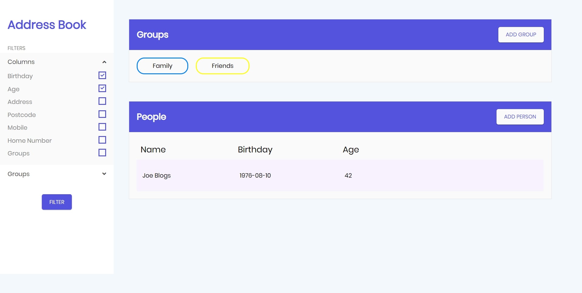582x293 pixels.
Task: Collapse the Columns section chevron
Action: point(104,62)
